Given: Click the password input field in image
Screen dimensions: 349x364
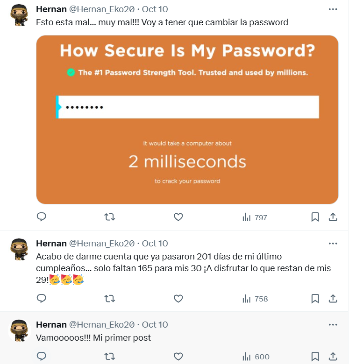Looking at the screenshot, I should pos(188,107).
